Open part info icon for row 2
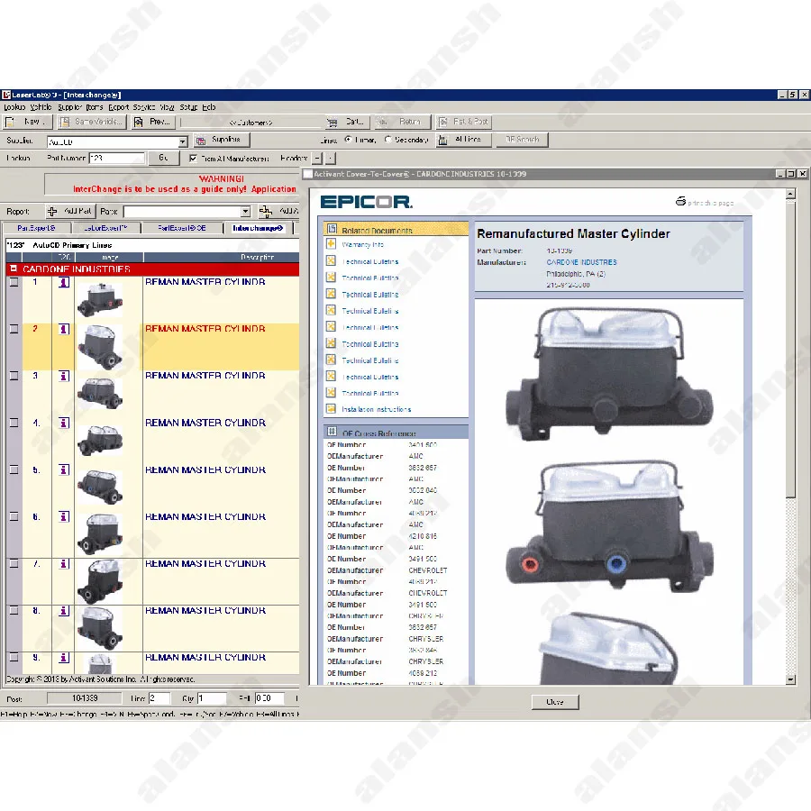The image size is (811, 811). coord(64,329)
